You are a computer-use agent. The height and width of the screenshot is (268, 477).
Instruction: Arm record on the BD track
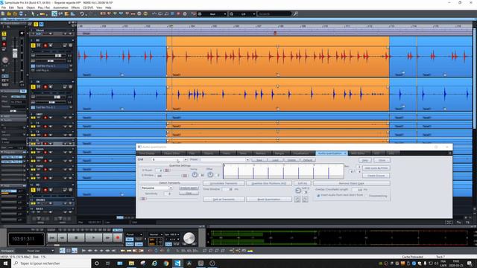45,45
